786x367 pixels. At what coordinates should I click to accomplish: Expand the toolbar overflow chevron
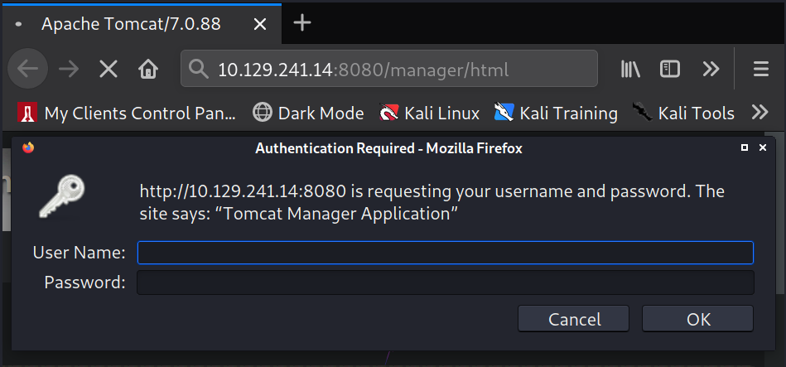pyautogui.click(x=711, y=70)
